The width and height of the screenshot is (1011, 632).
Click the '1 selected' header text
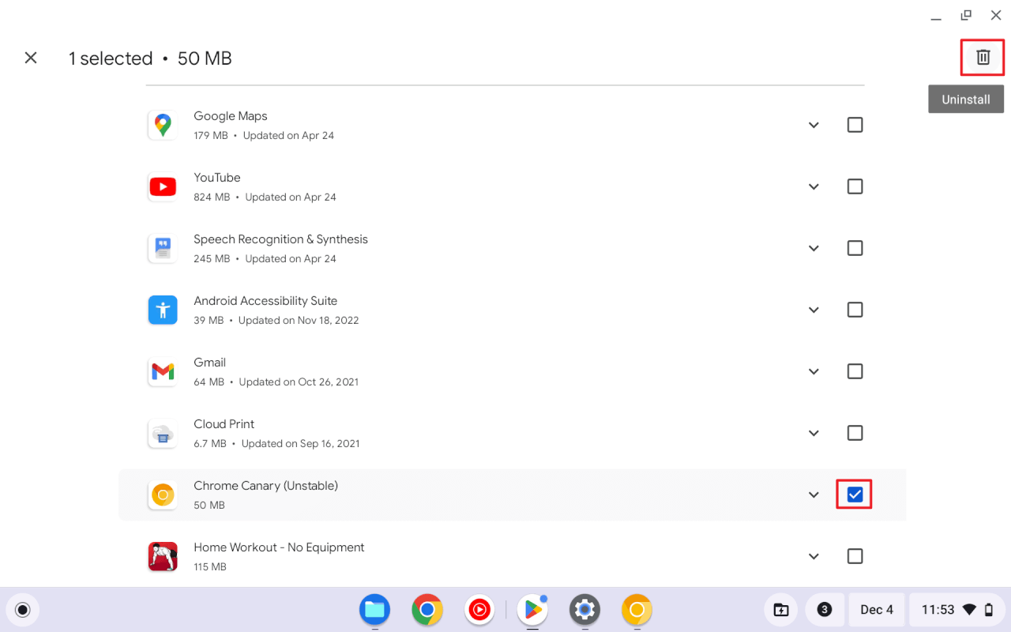111,58
